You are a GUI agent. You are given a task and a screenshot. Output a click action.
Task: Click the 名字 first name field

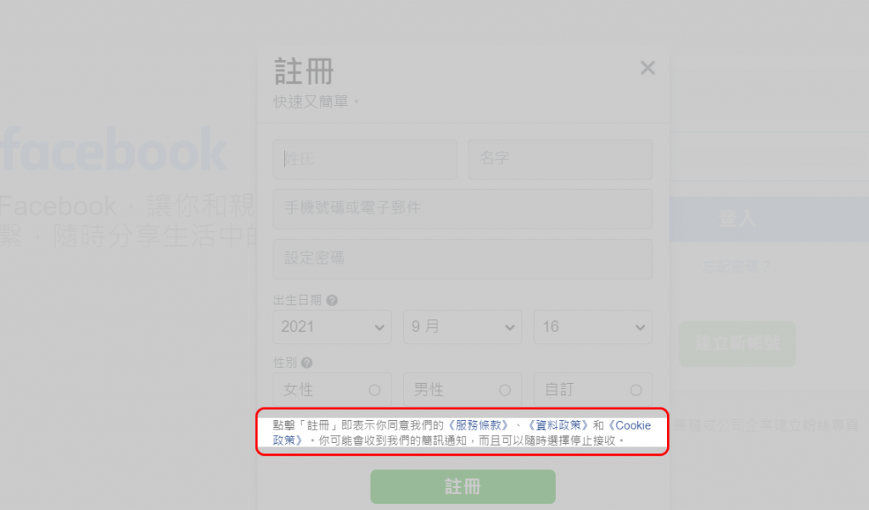[x=560, y=159]
